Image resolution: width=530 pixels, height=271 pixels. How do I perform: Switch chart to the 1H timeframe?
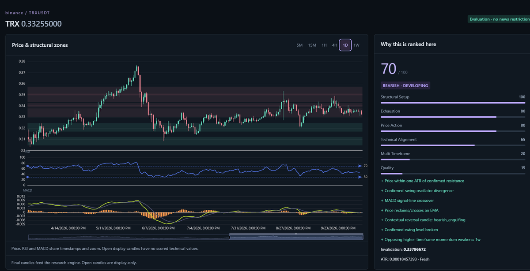click(324, 45)
